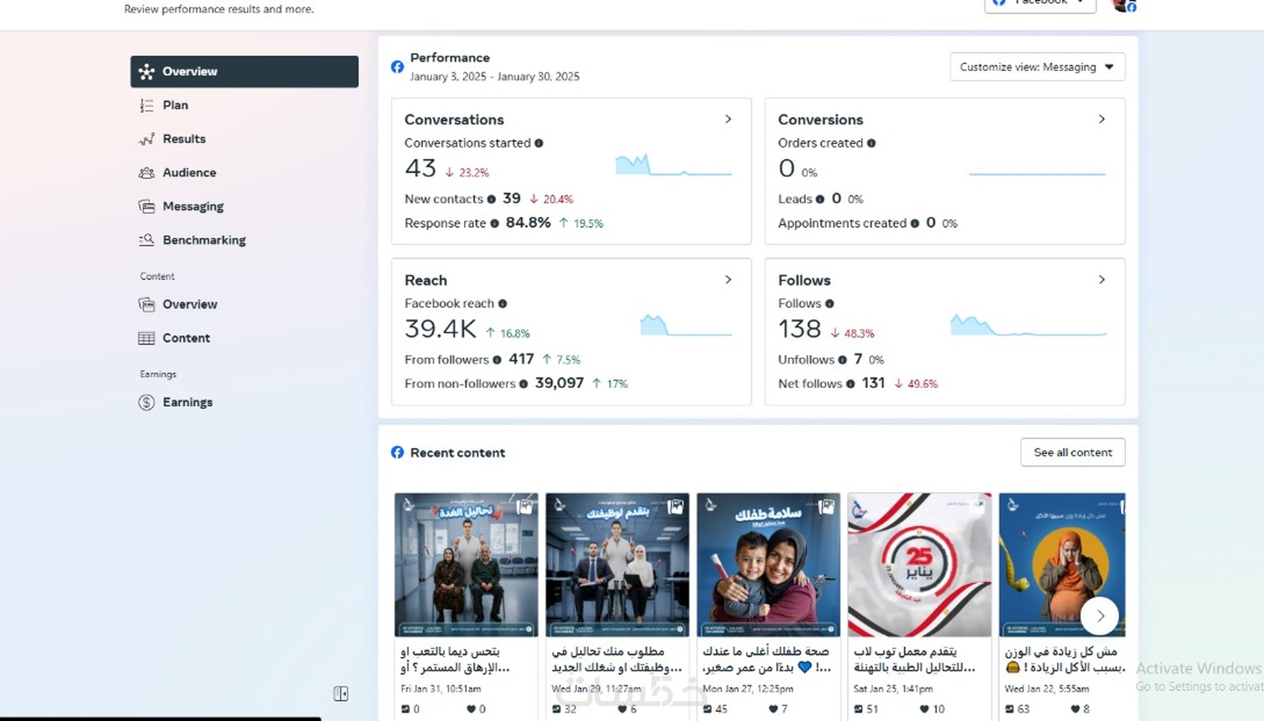Show next recent content with arrow button
The width and height of the screenshot is (1264, 721).
click(1100, 615)
